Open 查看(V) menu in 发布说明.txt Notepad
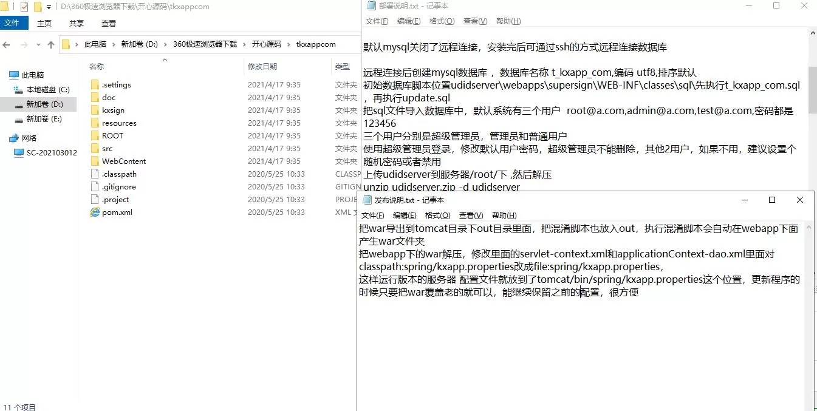Image resolution: width=817 pixels, height=411 pixels. [471, 216]
